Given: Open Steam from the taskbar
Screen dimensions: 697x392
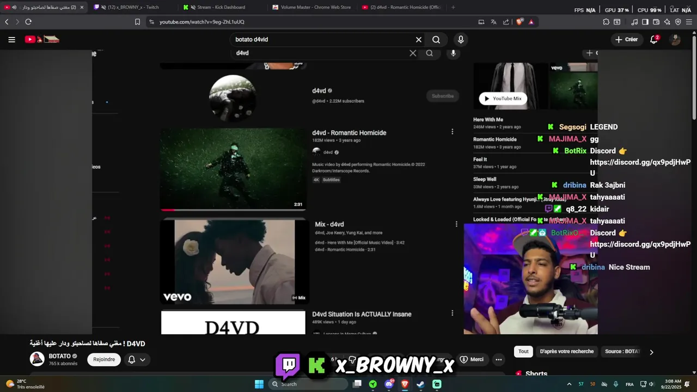Looking at the screenshot, I should (x=420, y=384).
